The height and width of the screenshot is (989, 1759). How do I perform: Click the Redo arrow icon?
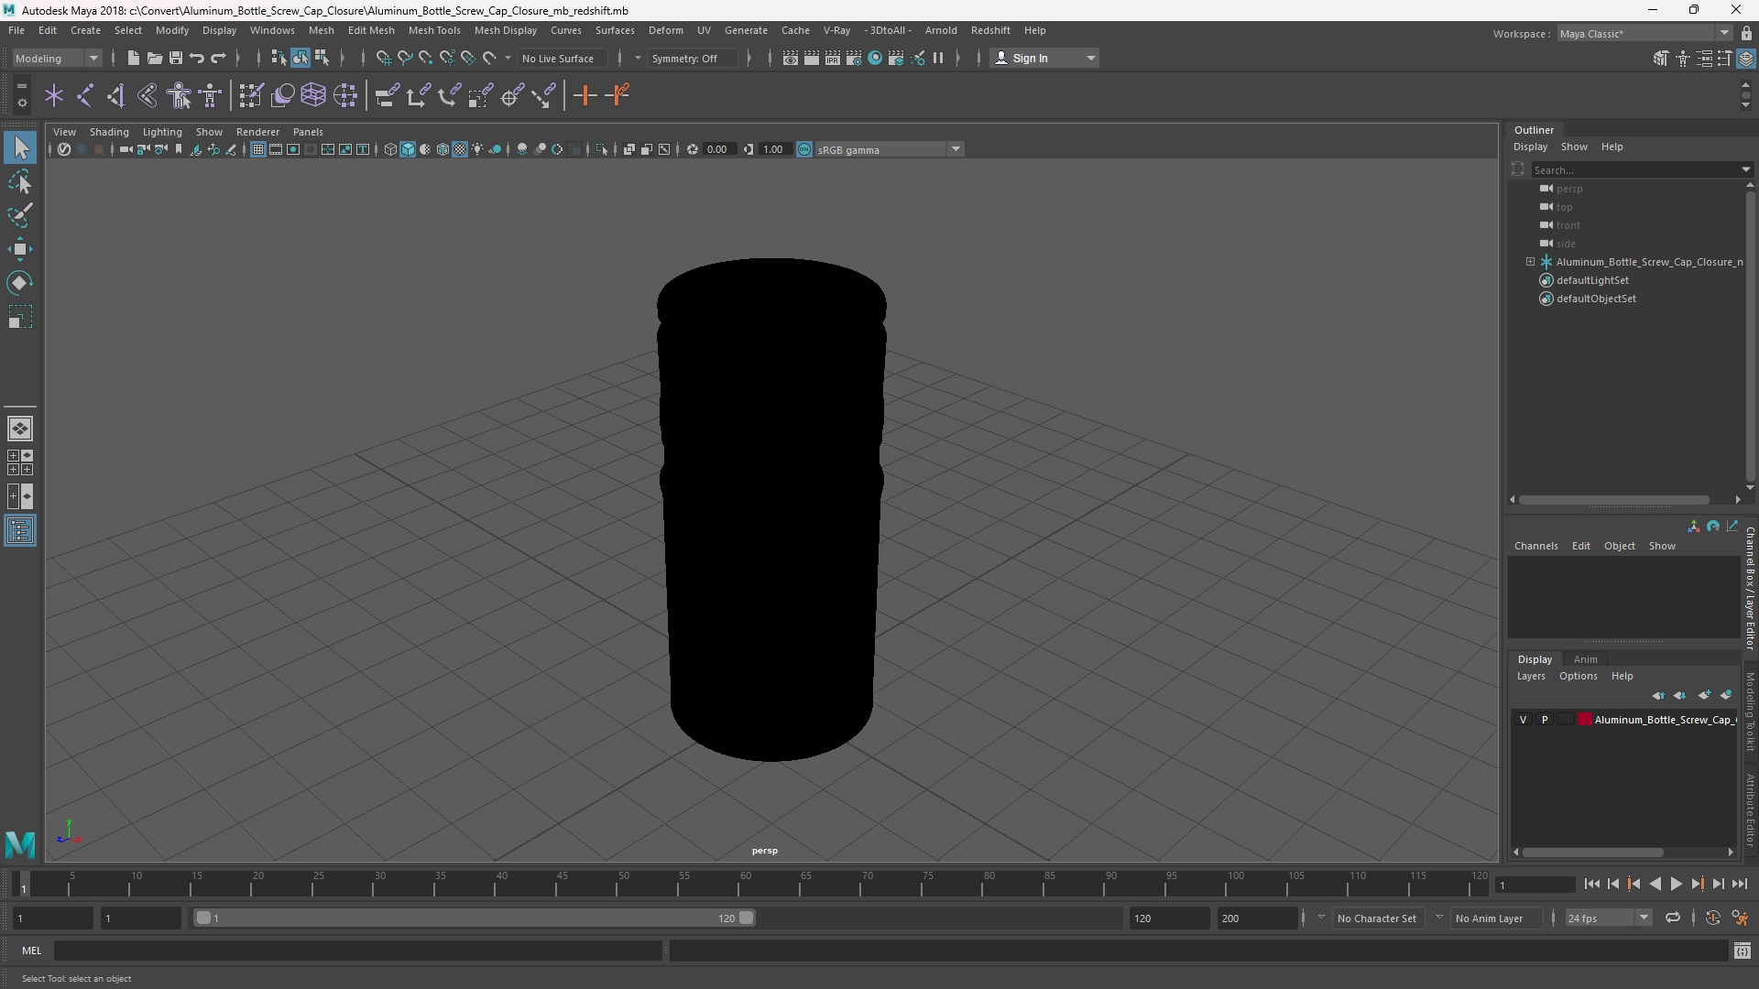(218, 59)
